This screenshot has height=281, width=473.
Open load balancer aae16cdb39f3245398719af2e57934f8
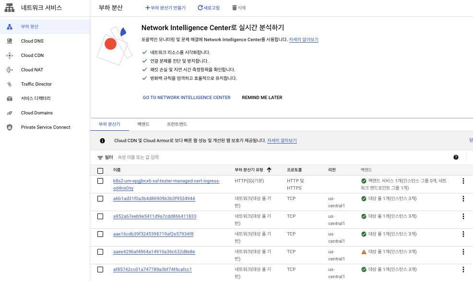coord(153,234)
